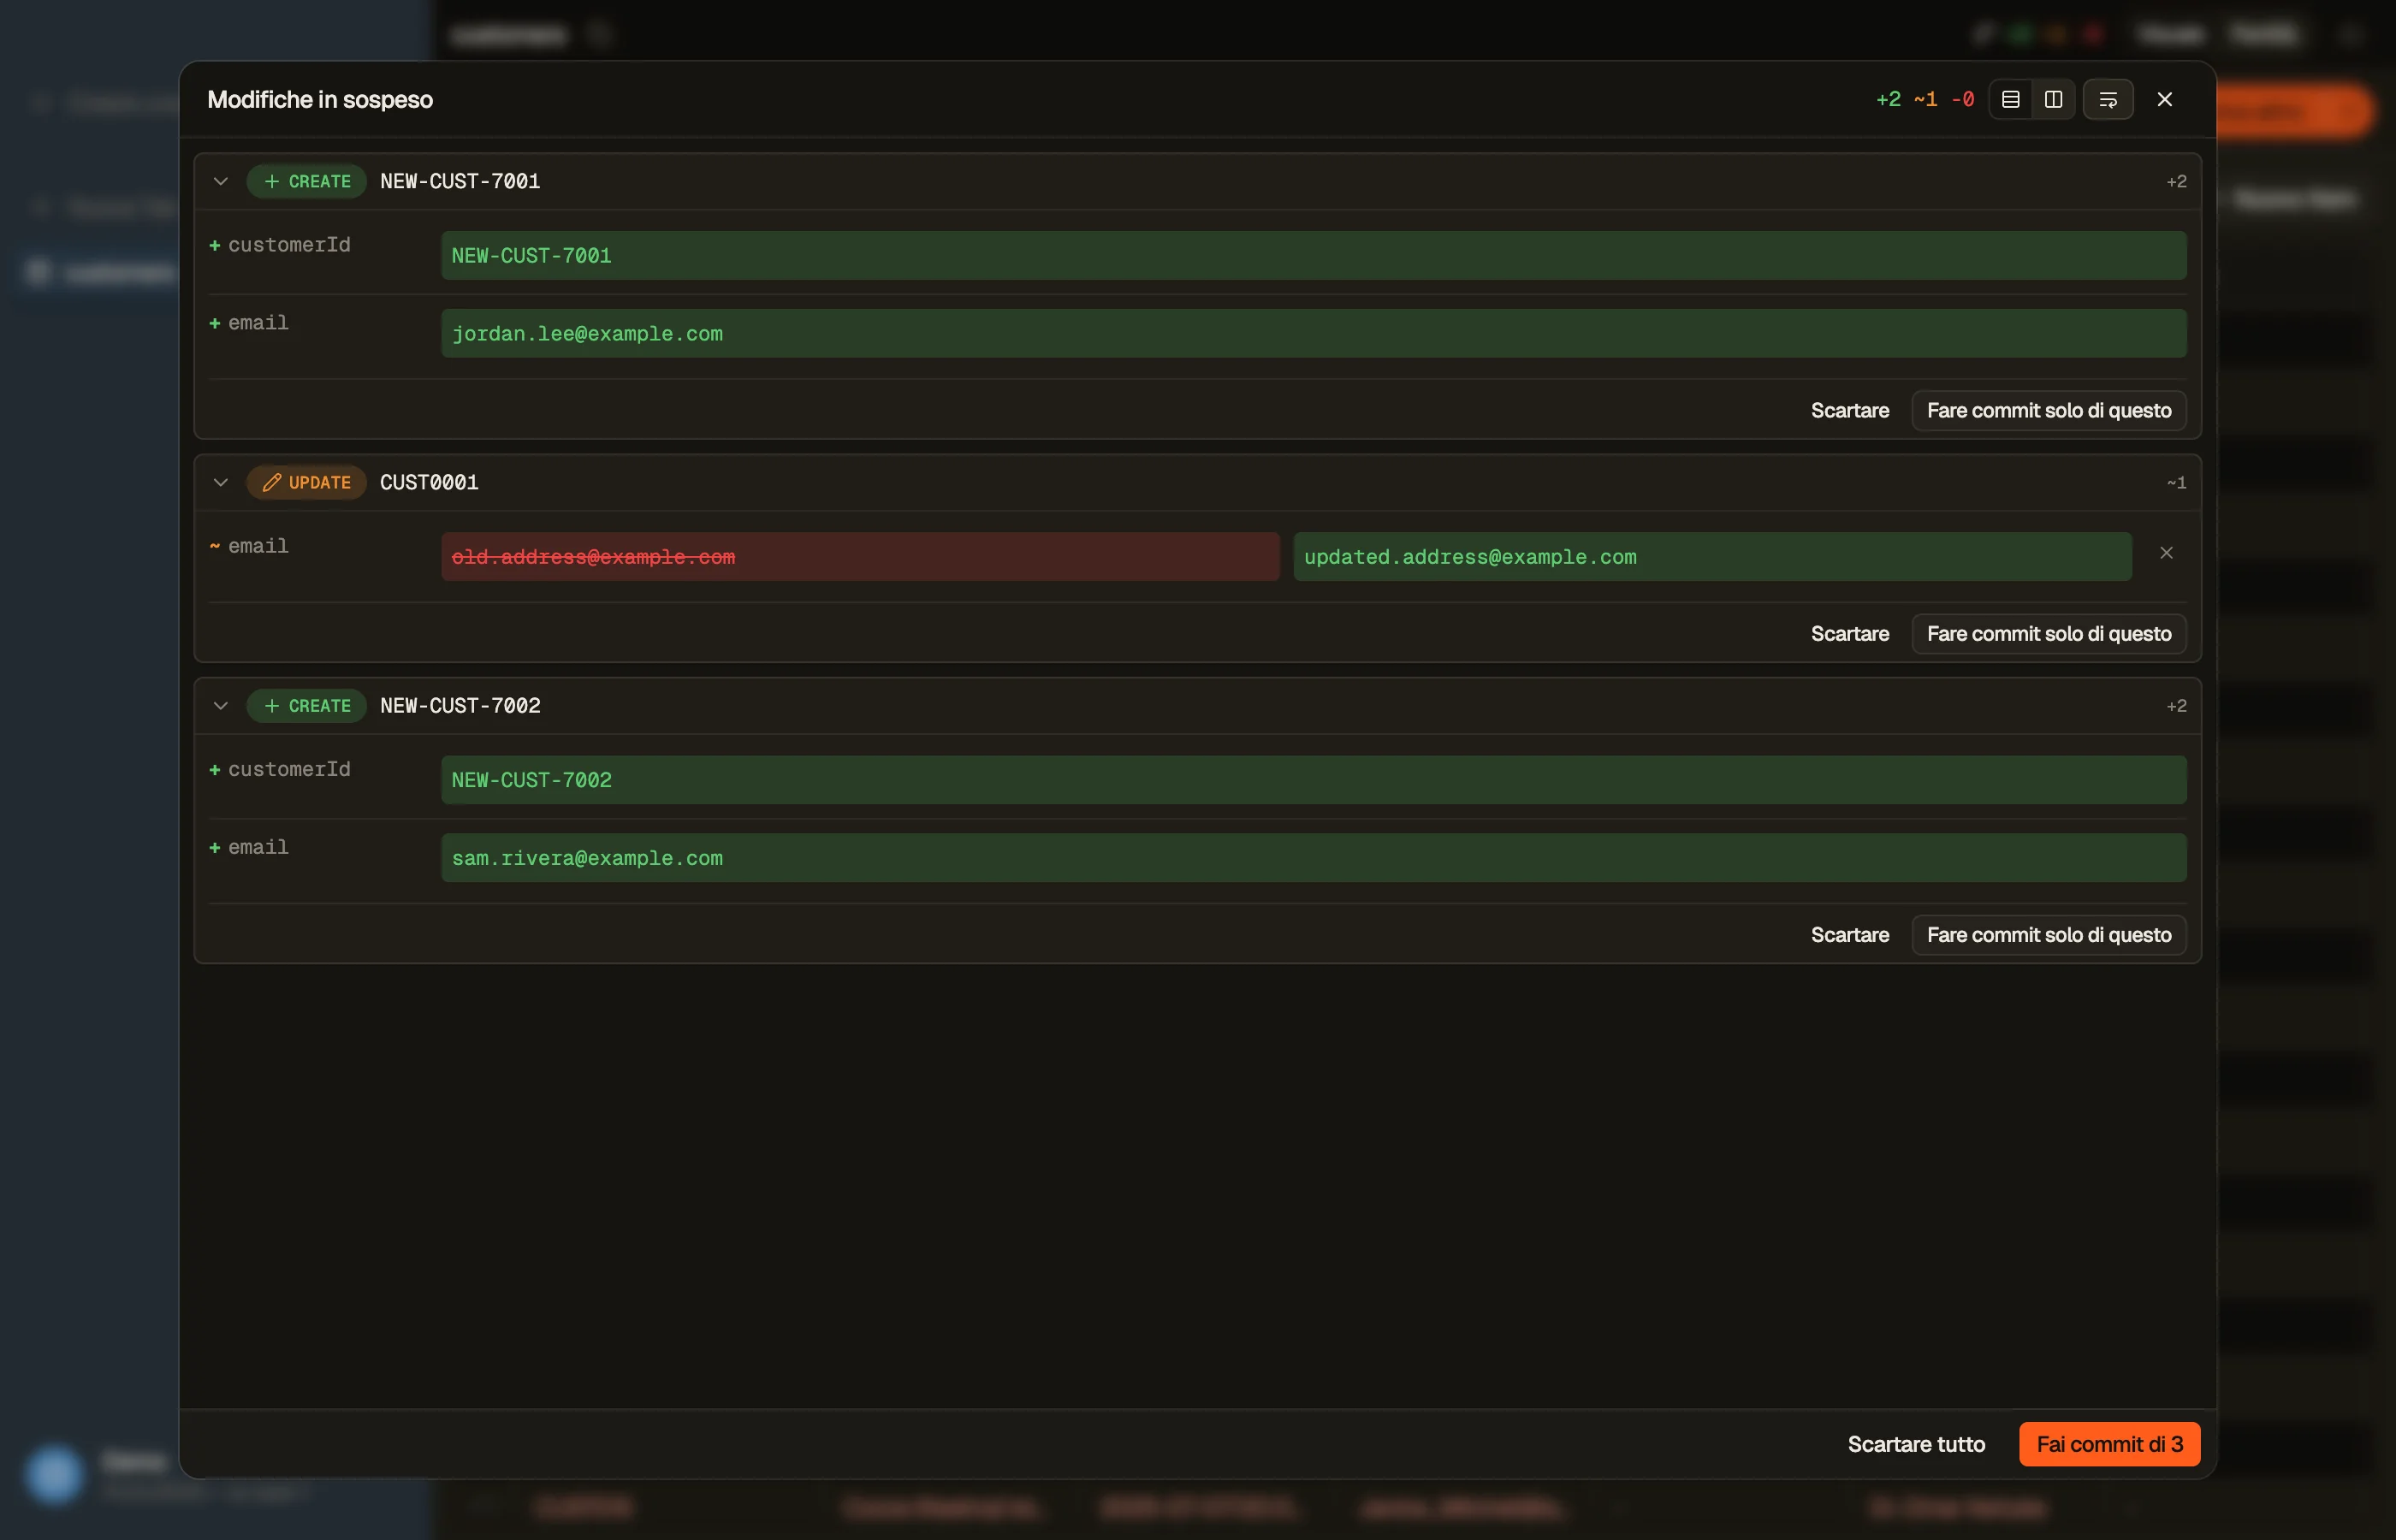Discard the CUST0001 update with Scartare

click(1850, 633)
